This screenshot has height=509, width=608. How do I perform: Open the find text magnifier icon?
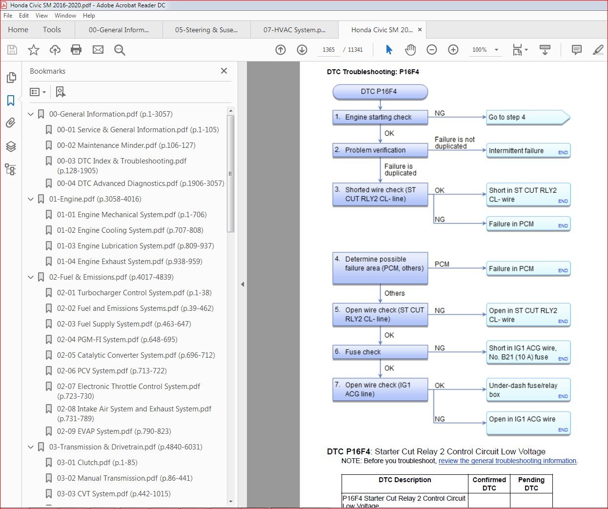(120, 50)
